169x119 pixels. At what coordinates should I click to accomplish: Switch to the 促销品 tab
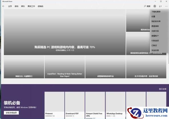[x=40, y=6]
